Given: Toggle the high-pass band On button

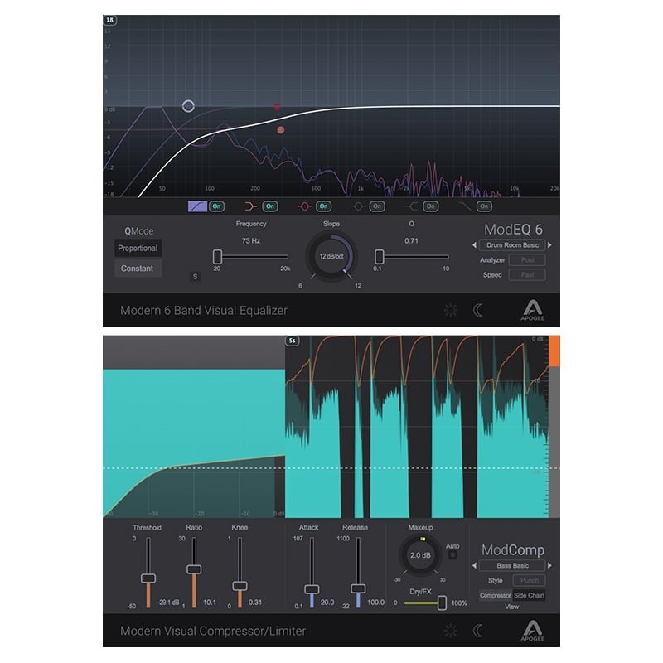Looking at the screenshot, I should point(216,206).
